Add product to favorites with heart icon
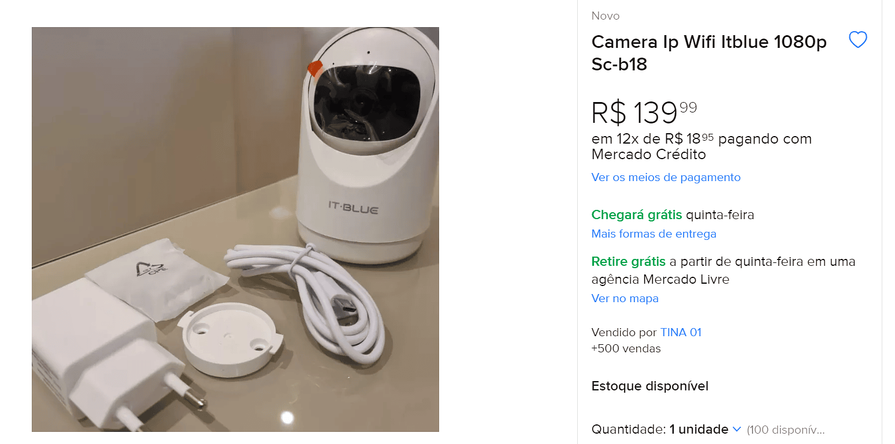 click(x=857, y=40)
